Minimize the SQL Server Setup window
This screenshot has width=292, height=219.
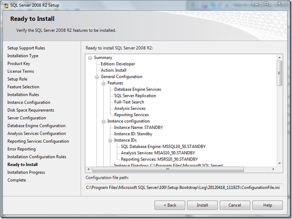[257, 4]
